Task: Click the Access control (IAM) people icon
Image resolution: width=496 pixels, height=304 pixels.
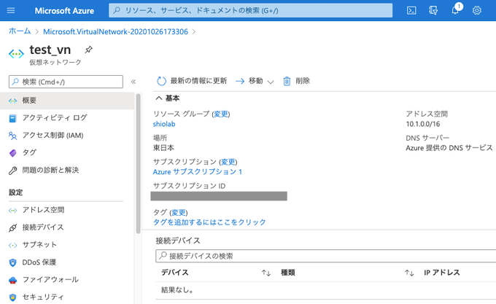Action: point(12,136)
